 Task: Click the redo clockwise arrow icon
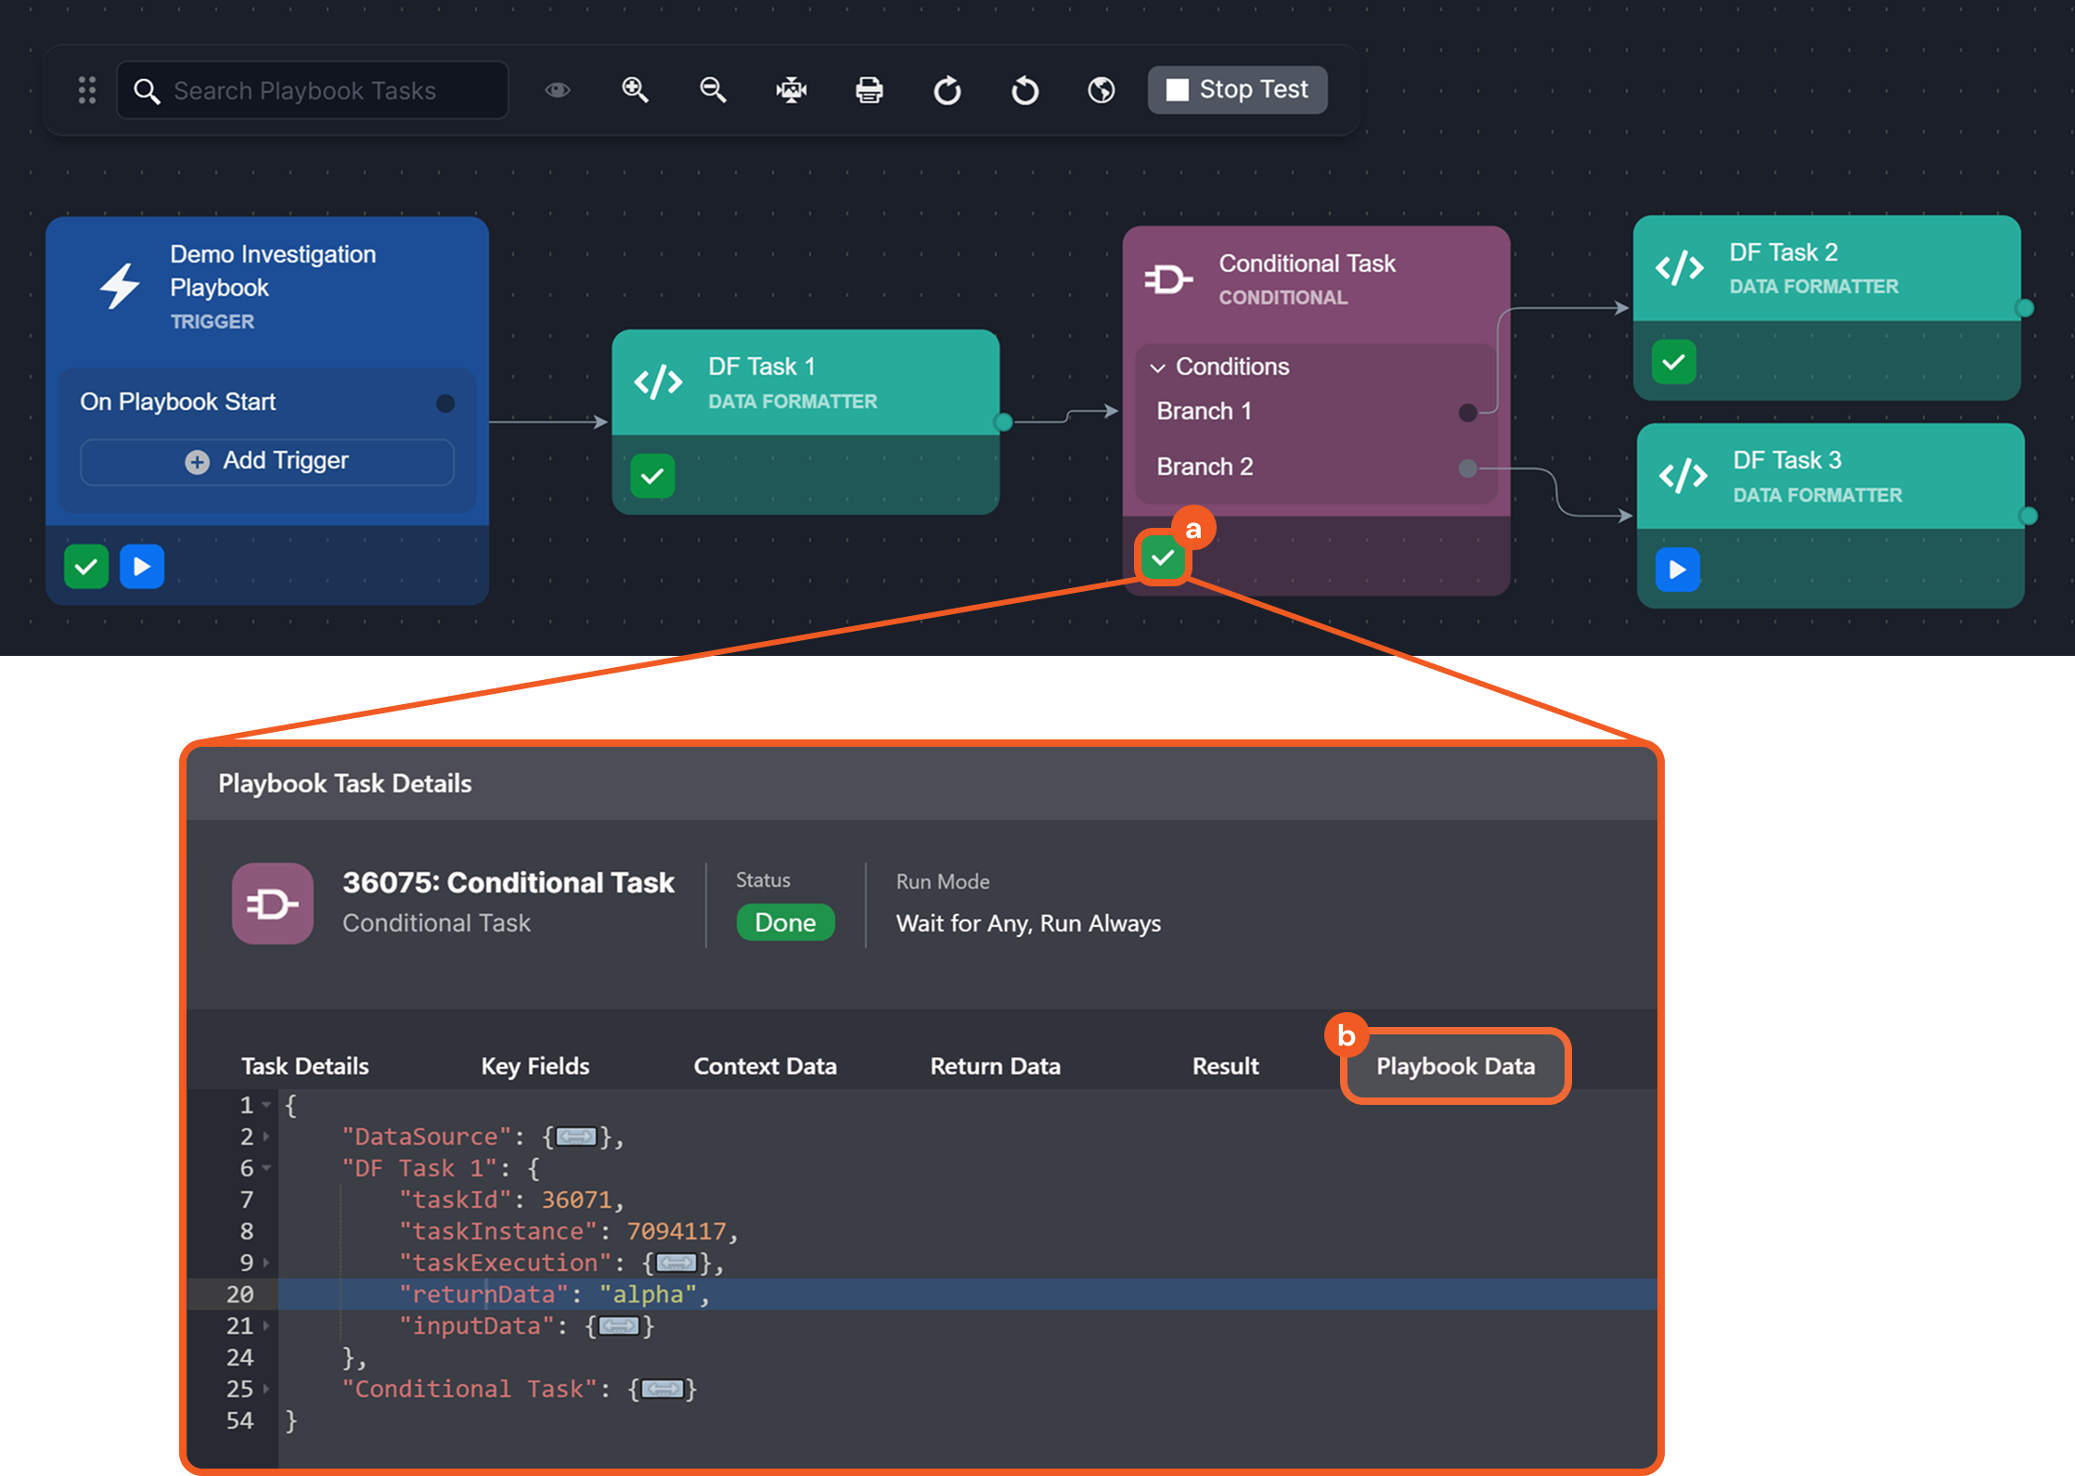click(947, 90)
